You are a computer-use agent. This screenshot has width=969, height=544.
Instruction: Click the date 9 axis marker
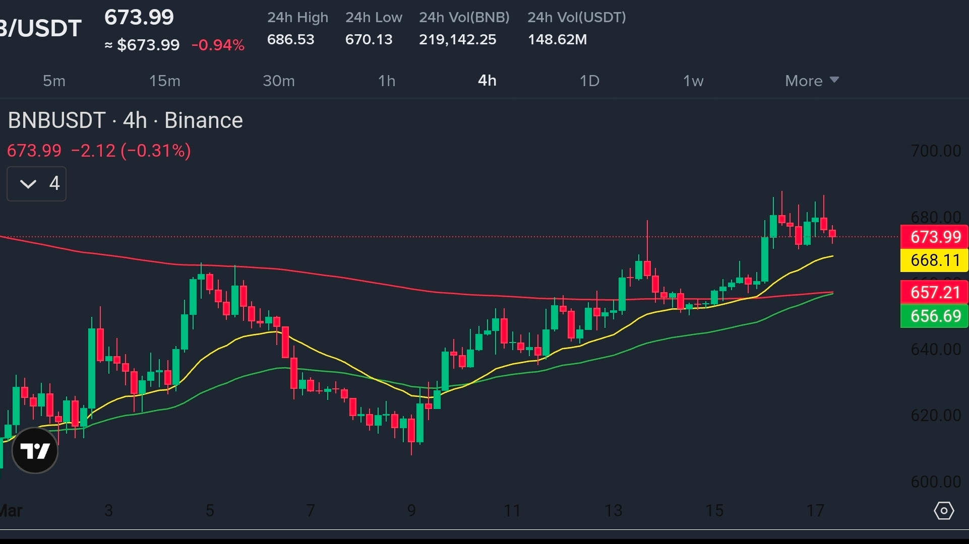coord(411,511)
